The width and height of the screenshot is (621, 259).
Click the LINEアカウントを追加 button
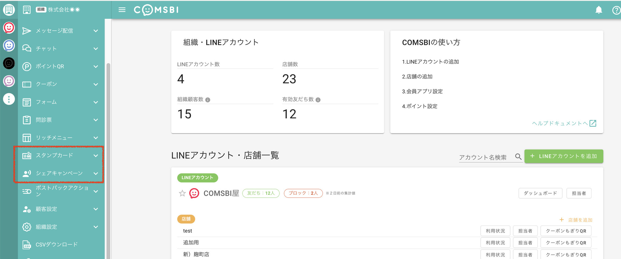(564, 156)
